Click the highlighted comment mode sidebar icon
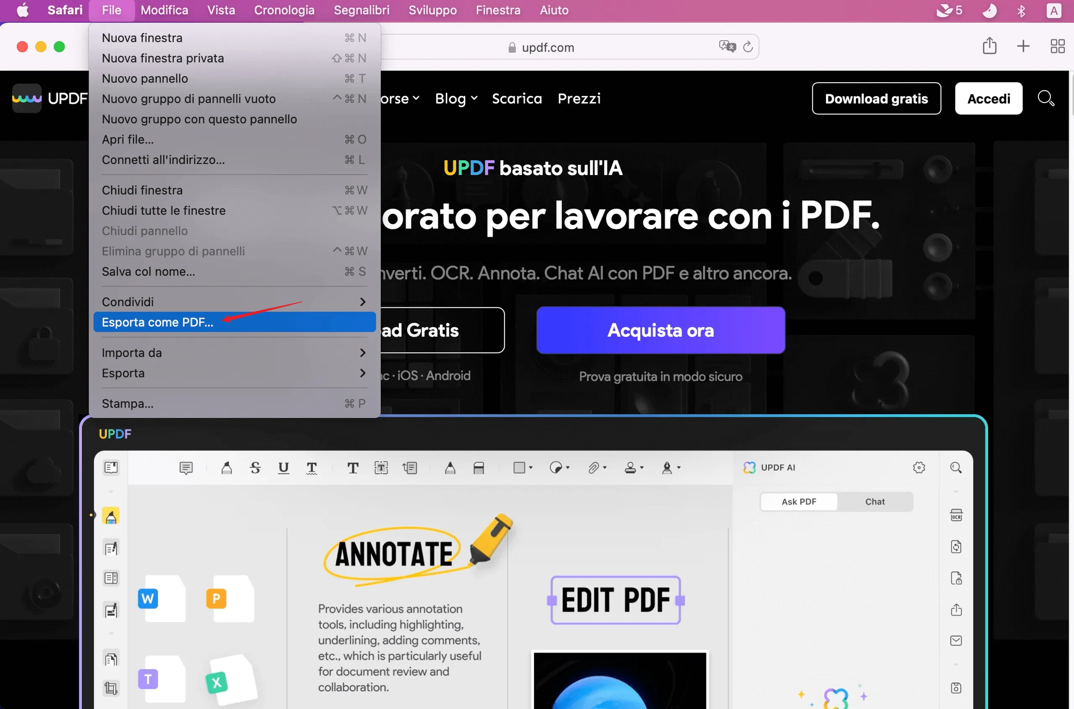Screen dimensions: 1074x709 111,515
